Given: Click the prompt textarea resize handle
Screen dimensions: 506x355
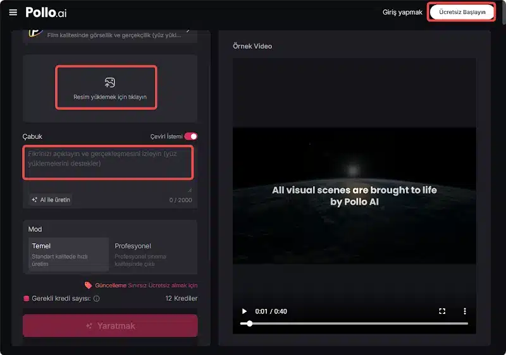Looking at the screenshot, I should coord(190,190).
